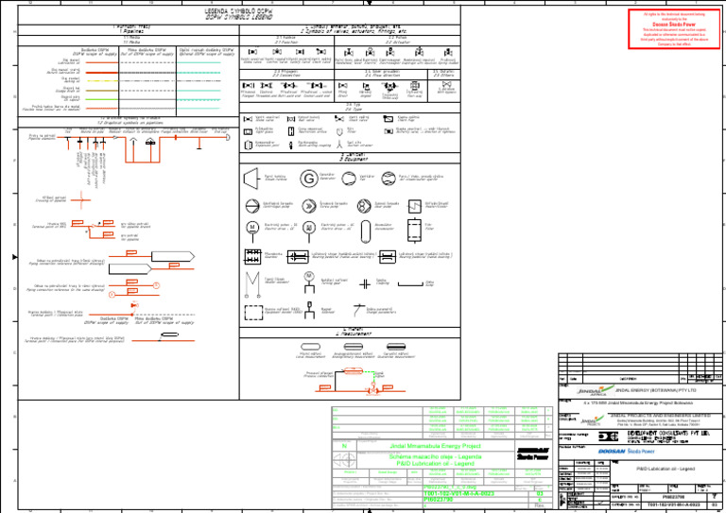
Task: Select the cyan optional scope lubrication line
Action: click(199, 62)
